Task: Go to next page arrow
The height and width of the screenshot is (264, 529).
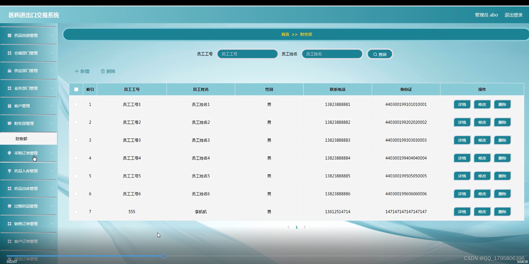Action: (x=305, y=227)
